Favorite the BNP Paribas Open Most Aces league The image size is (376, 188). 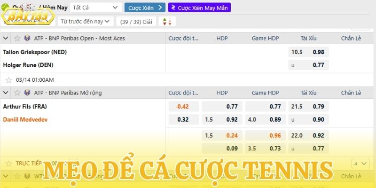coord(17,38)
